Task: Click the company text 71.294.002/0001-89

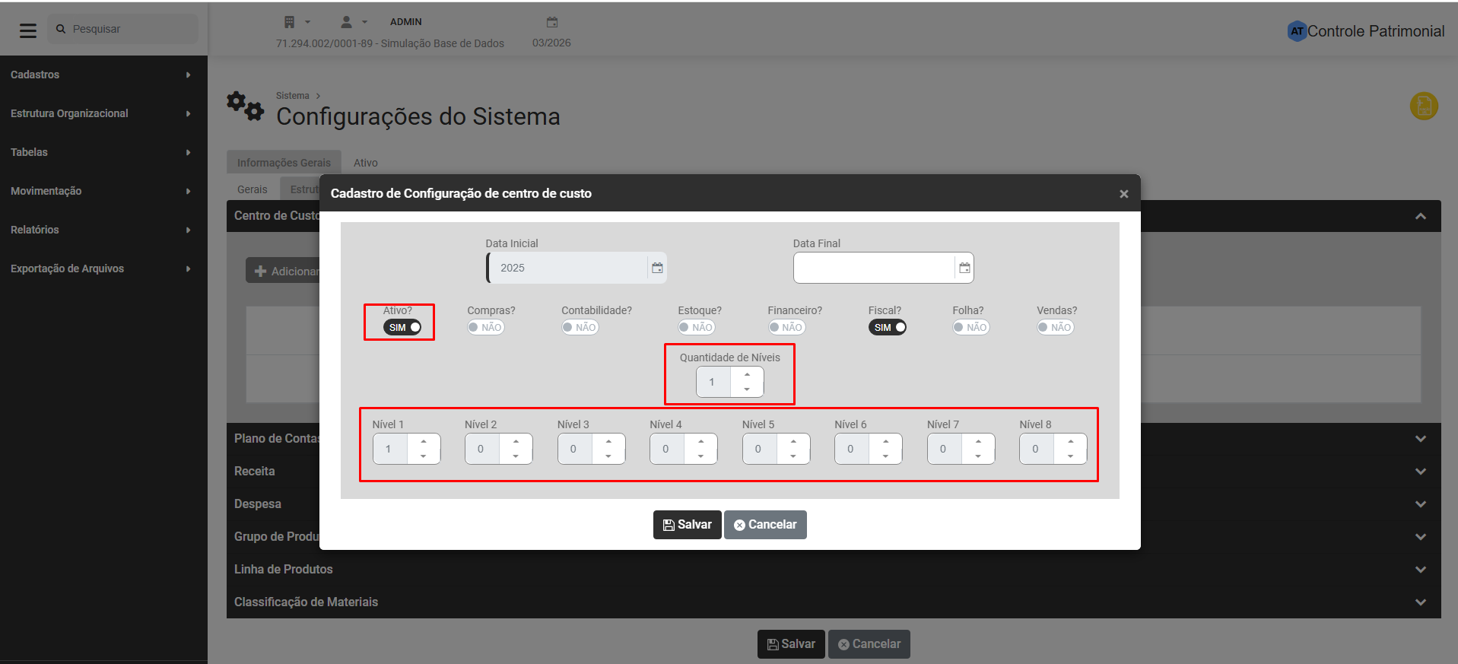Action: pyautogui.click(x=390, y=43)
